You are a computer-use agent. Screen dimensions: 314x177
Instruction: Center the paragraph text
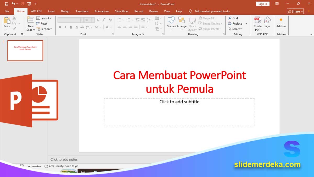(x=125, y=27)
